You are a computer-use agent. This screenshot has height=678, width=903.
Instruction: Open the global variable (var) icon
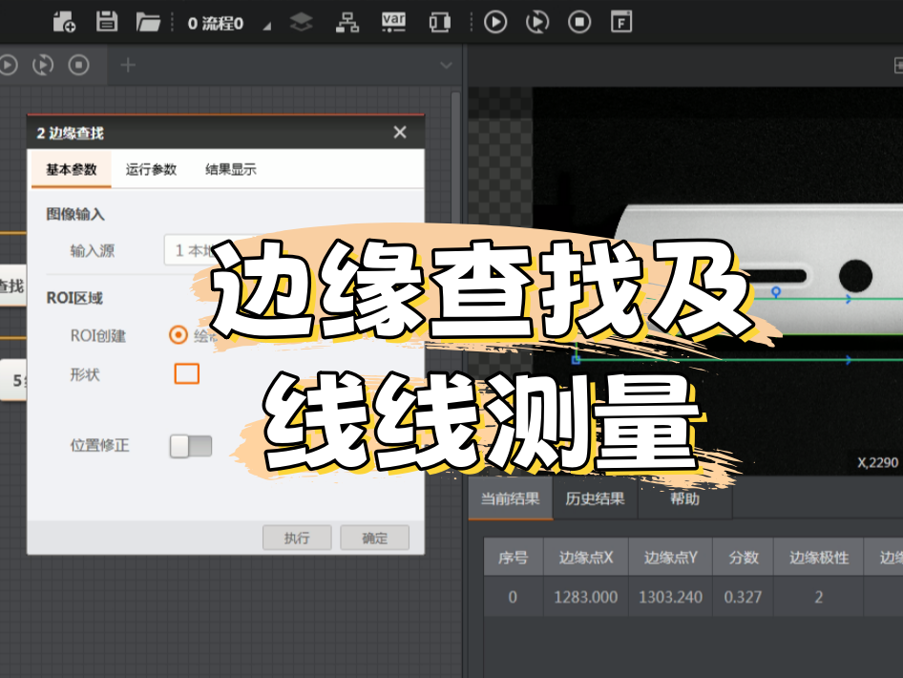coord(393,22)
